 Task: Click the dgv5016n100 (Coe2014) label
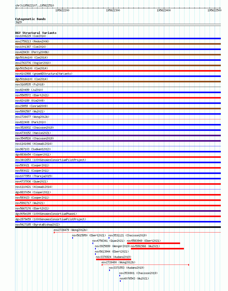(x=32, y=79)
